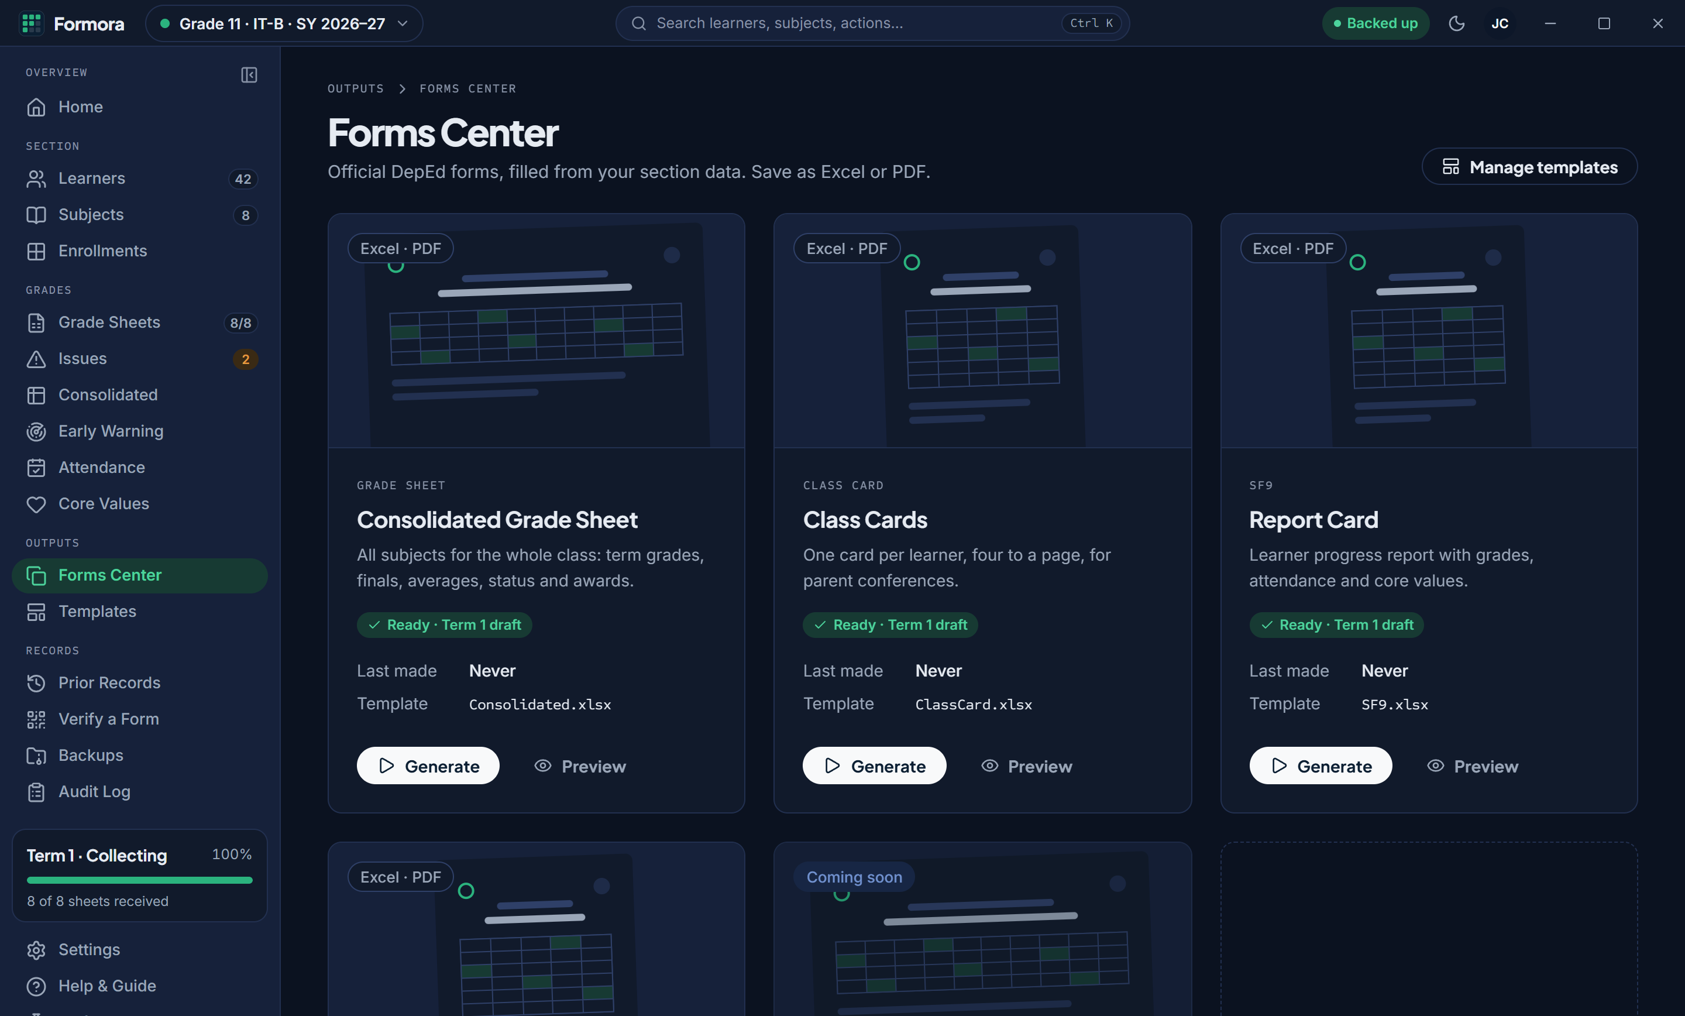1685x1016 pixels.
Task: Click the Issues warning triangle icon
Action: coord(36,359)
